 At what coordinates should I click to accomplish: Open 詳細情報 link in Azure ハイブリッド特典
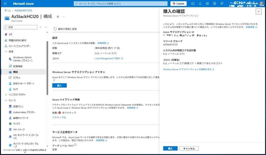pyautogui.click(x=132, y=108)
